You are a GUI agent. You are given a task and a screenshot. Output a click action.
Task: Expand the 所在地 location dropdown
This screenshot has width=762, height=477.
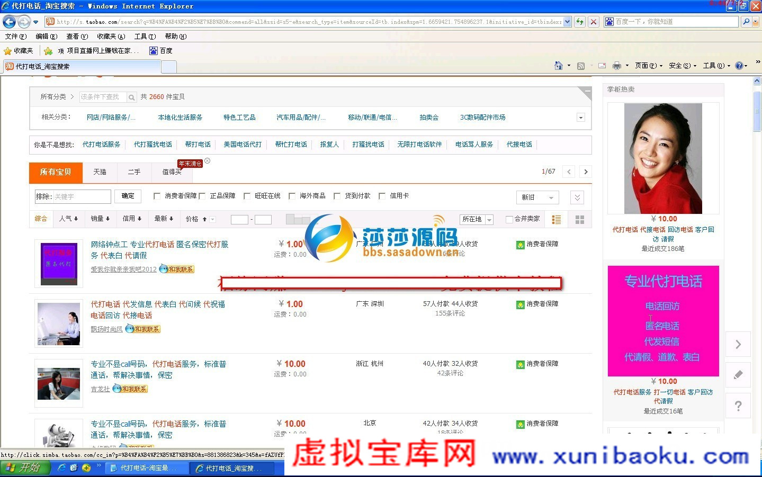pyautogui.click(x=477, y=219)
